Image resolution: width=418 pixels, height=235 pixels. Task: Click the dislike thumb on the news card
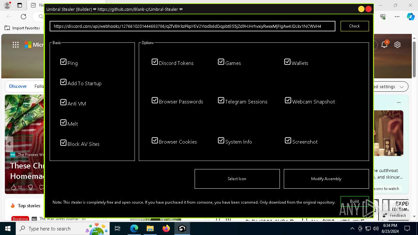click(x=30, y=187)
